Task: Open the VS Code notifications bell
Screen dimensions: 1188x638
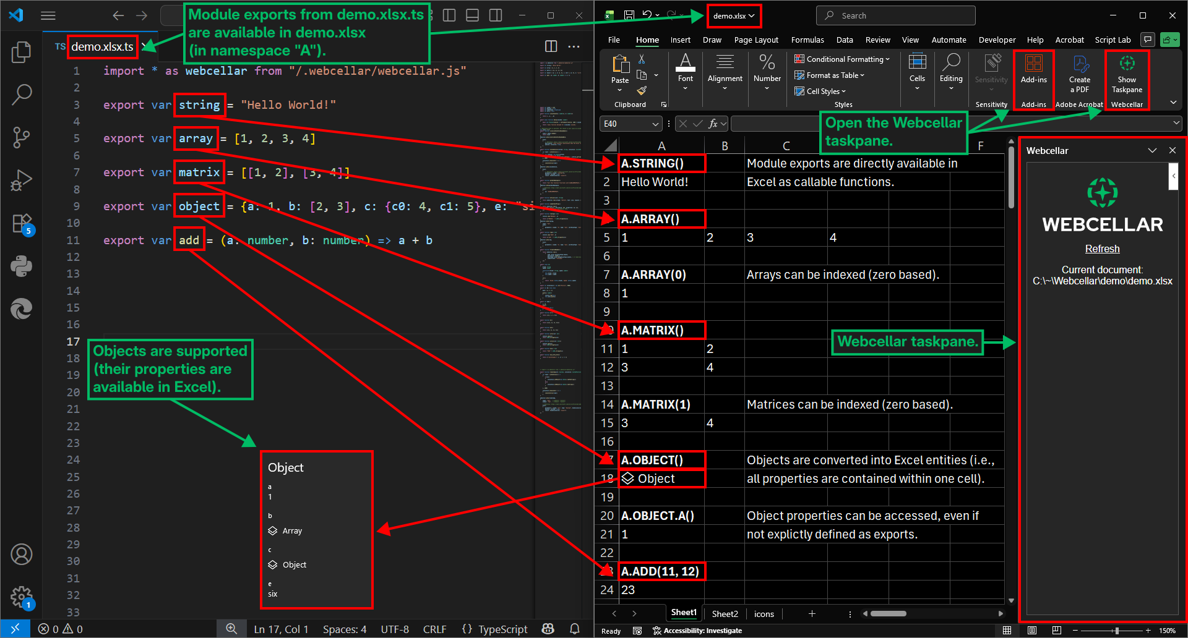Action: click(575, 629)
